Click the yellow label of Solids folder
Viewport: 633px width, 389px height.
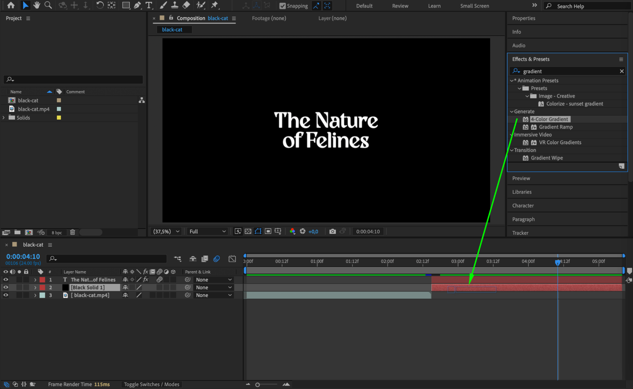click(59, 117)
